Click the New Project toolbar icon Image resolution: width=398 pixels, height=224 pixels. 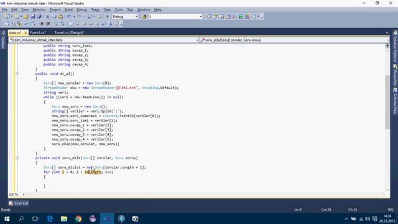[7, 17]
